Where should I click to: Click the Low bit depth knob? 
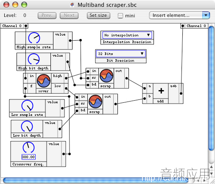(x=27, y=126)
